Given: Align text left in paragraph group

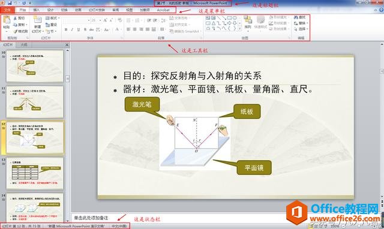Looking at the screenshot, I should pyautogui.click(x=128, y=29).
